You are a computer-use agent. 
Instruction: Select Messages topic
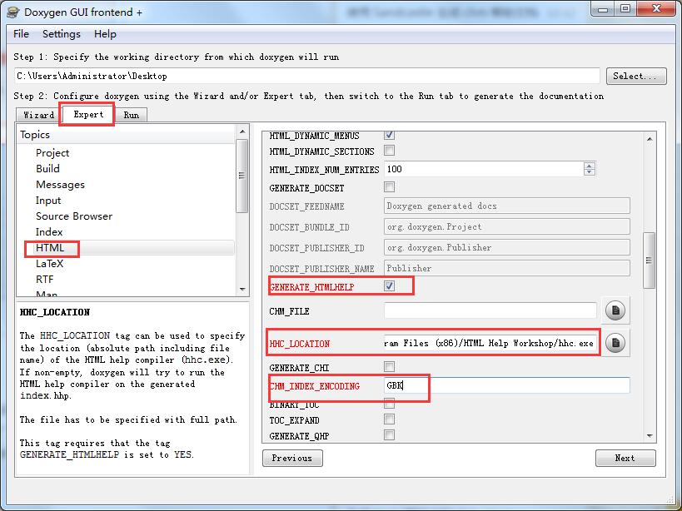(60, 185)
